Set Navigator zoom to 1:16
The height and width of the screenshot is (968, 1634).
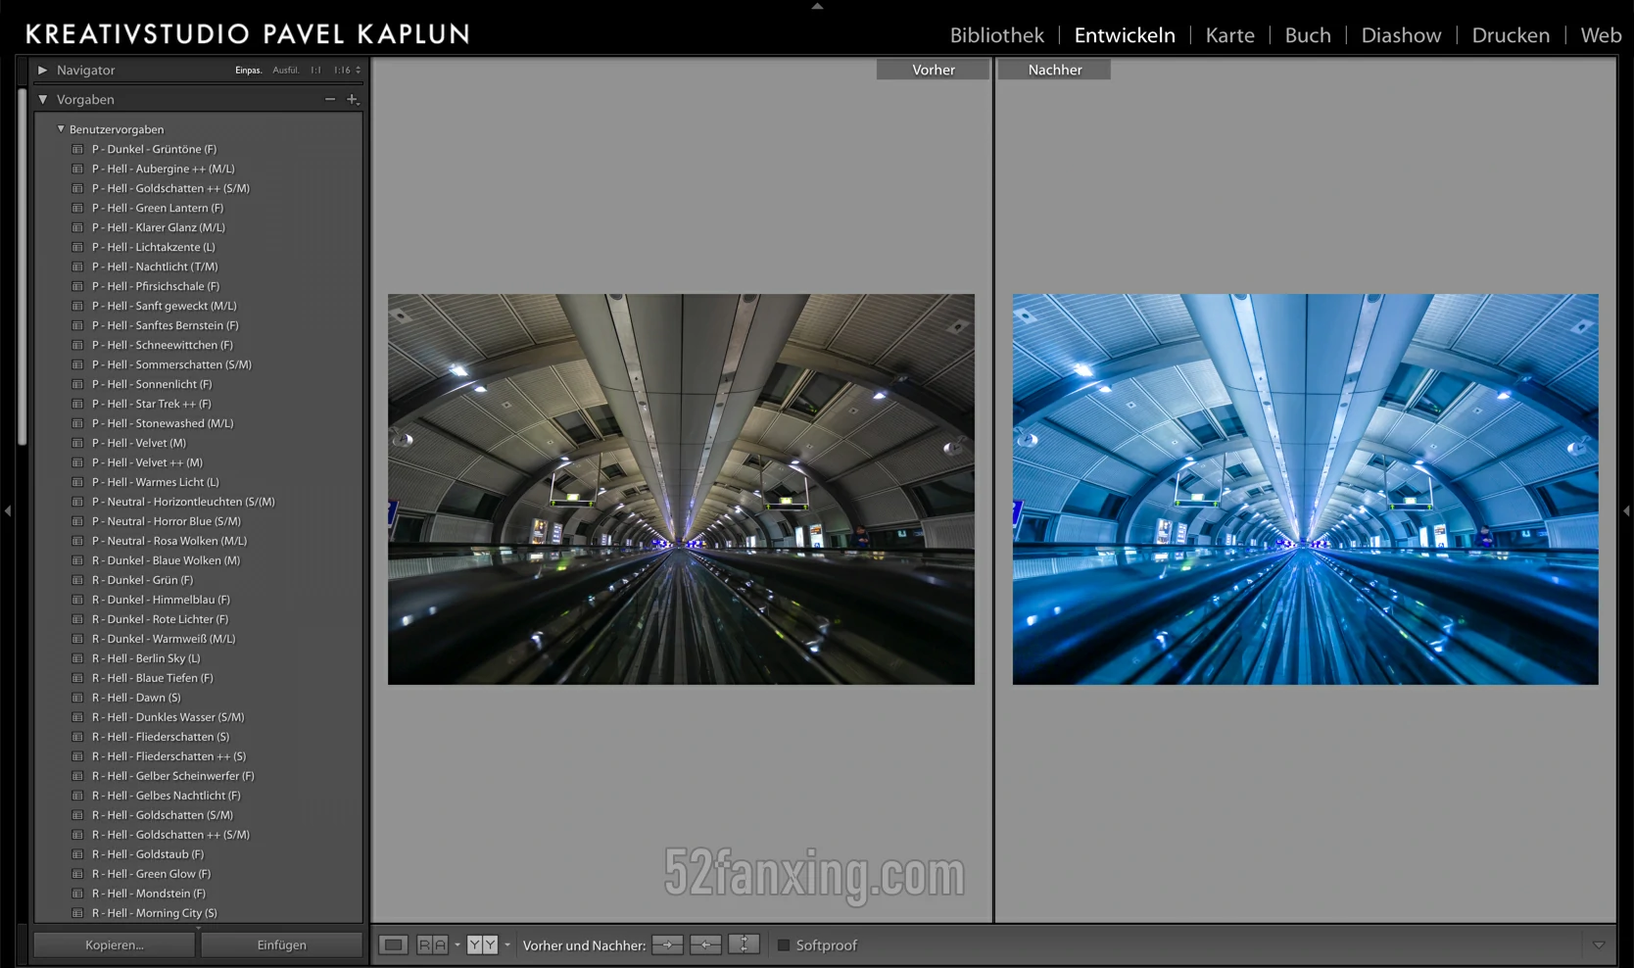point(342,71)
